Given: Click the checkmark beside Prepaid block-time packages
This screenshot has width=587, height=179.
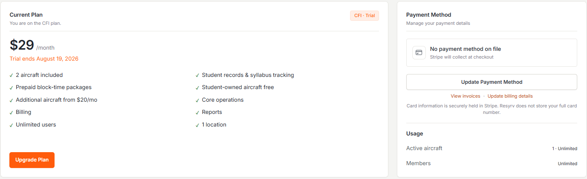Looking at the screenshot, I should tap(11, 87).
